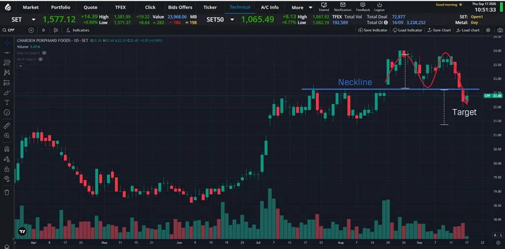Select the trend line drawing tool
This screenshot has width=505, height=249.
pos(7,52)
